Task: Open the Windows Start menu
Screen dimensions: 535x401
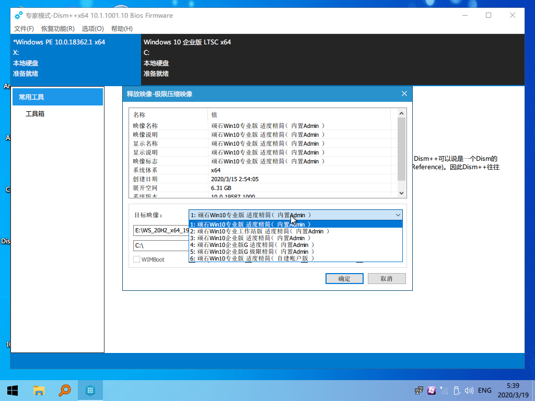Action: [x=13, y=391]
